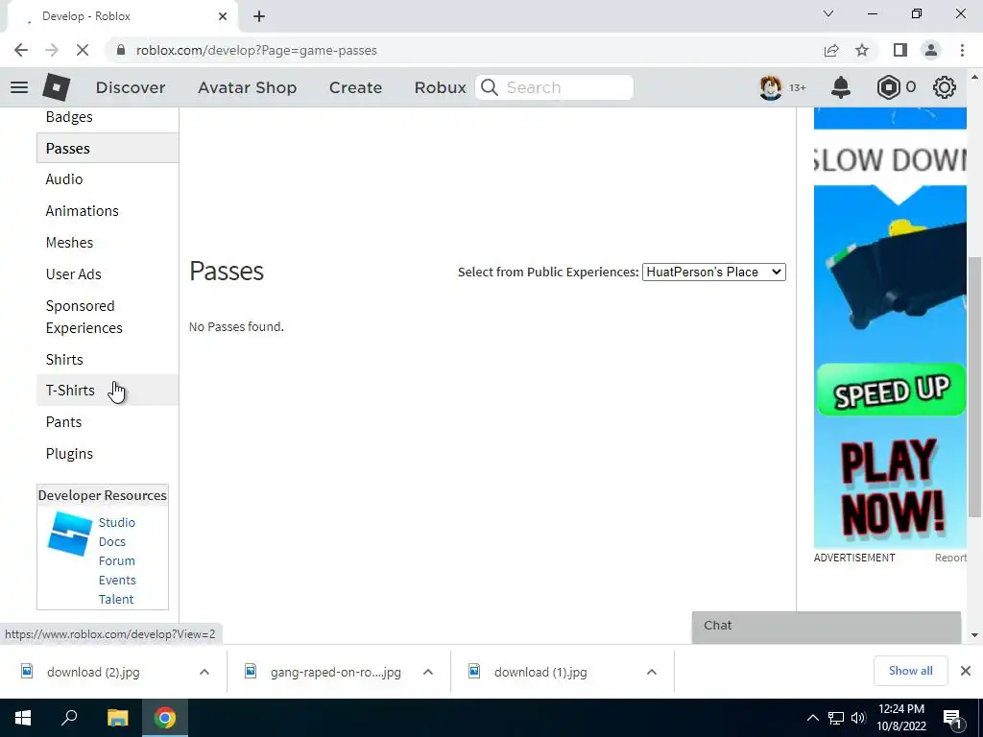983x737 pixels.
Task: Open the Roblox hamburger menu
Action: click(19, 87)
